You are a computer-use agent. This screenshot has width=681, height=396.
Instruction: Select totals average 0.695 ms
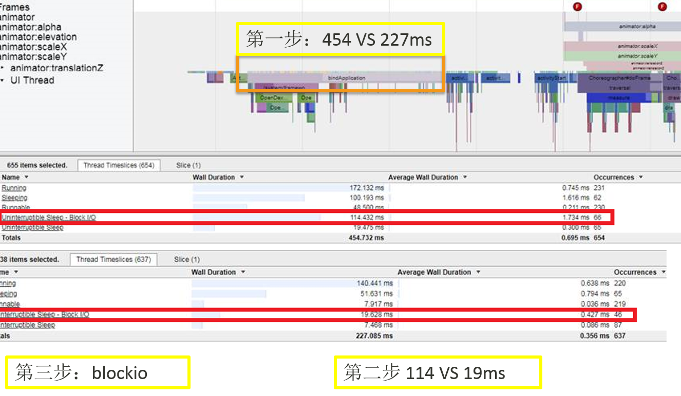[x=576, y=237]
